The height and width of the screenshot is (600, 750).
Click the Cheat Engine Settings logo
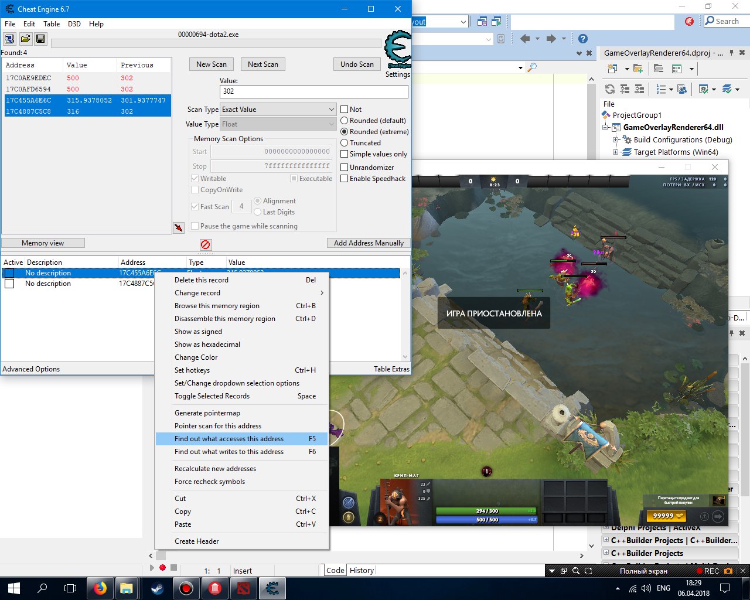coord(398,53)
